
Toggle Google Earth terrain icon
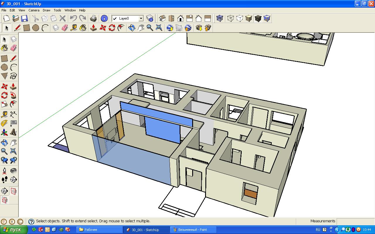click(x=179, y=28)
